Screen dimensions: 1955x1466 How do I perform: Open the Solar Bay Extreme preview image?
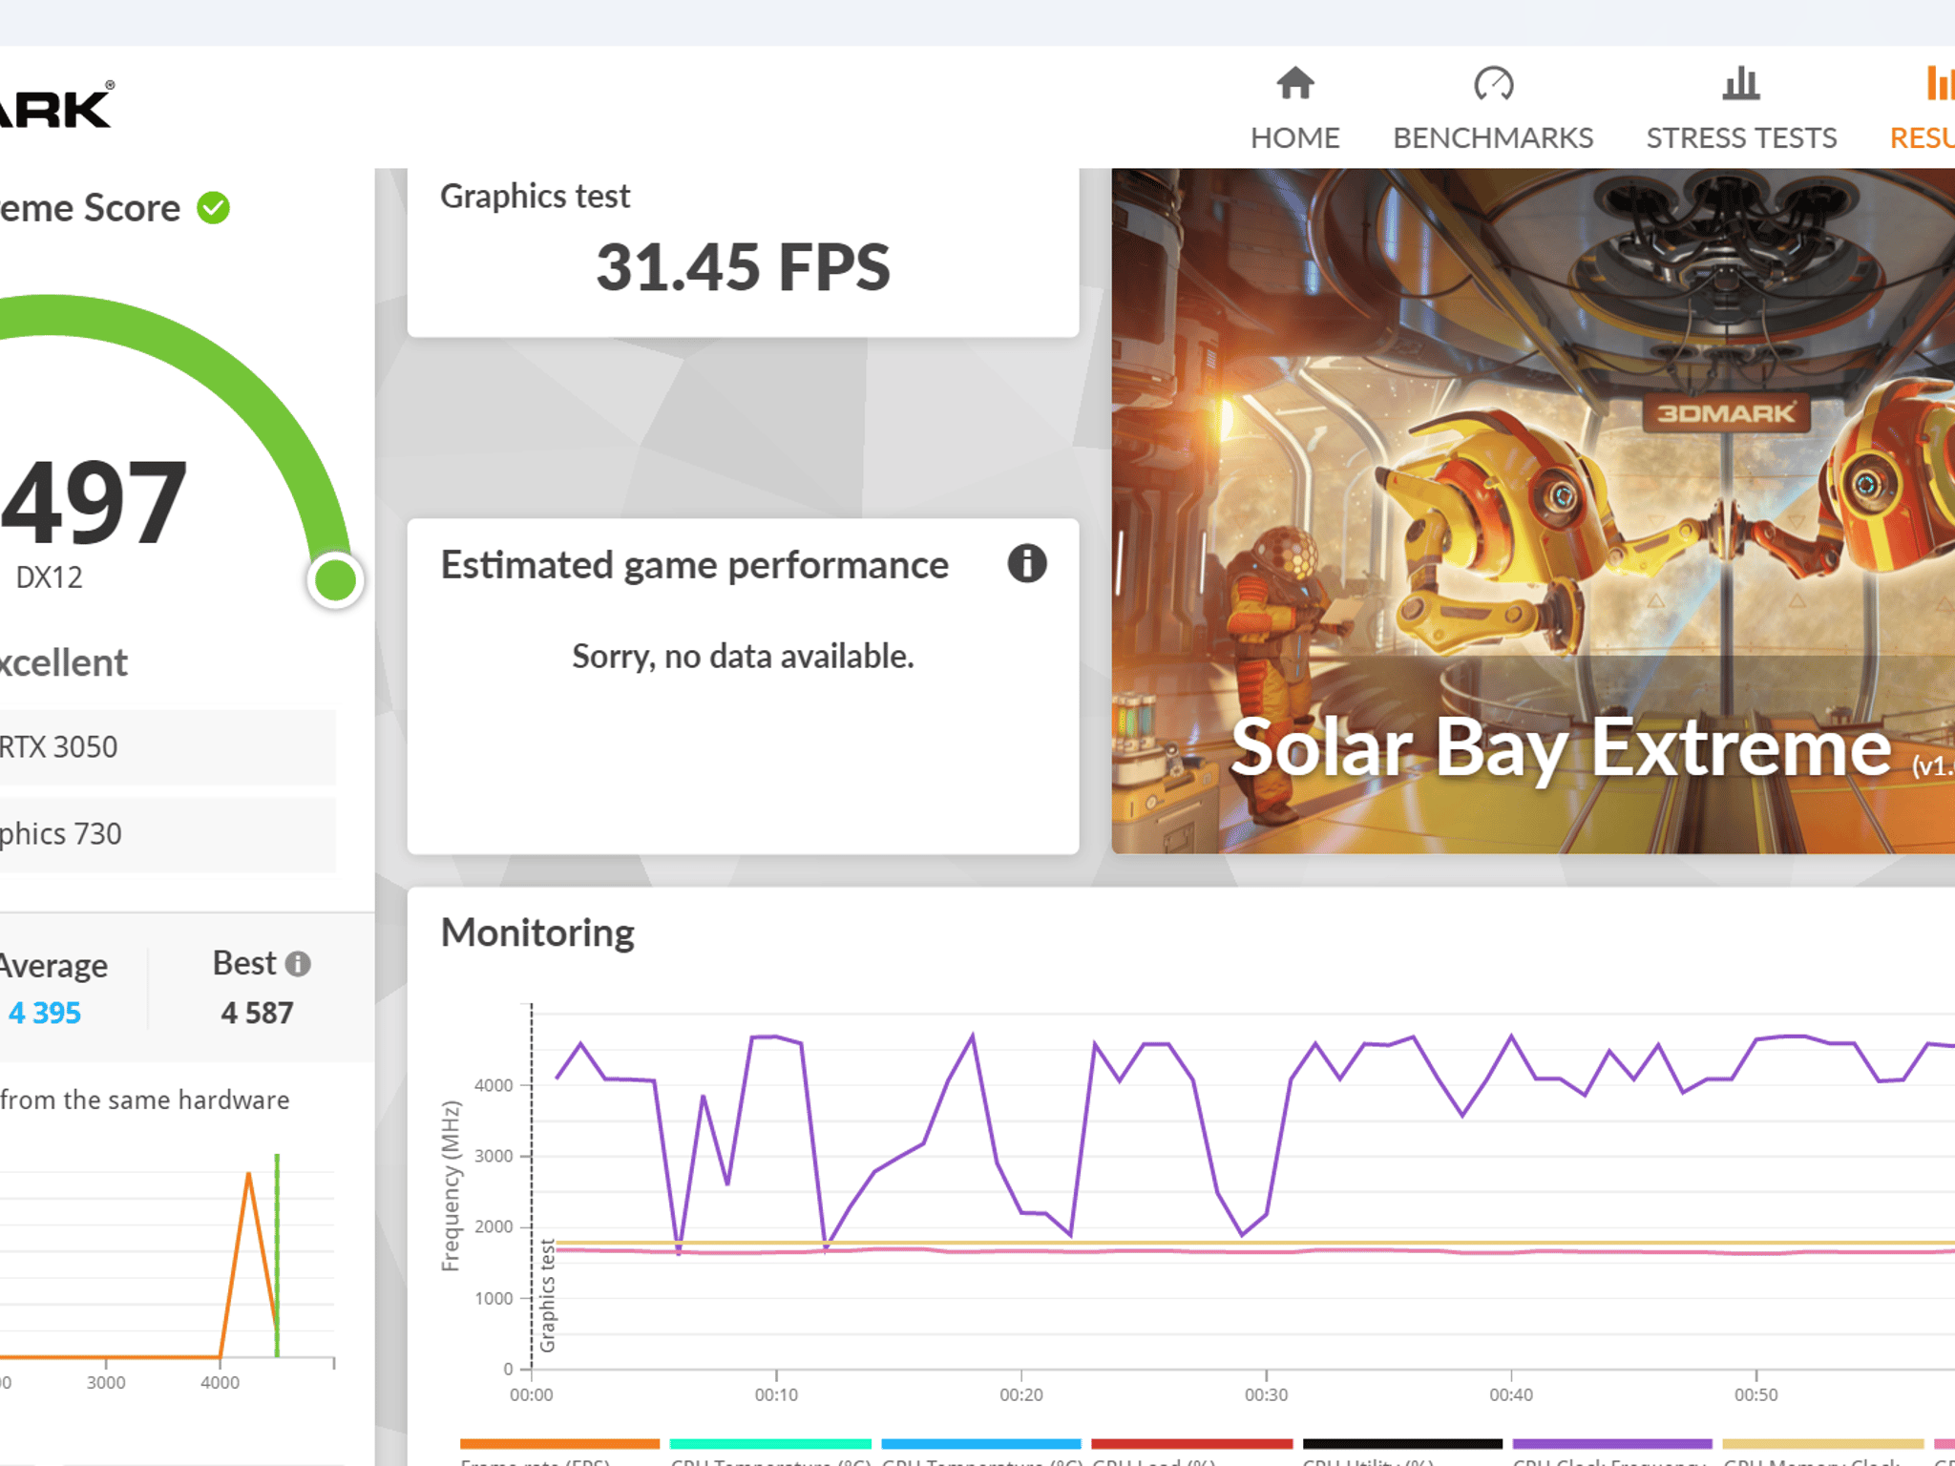tap(1533, 511)
